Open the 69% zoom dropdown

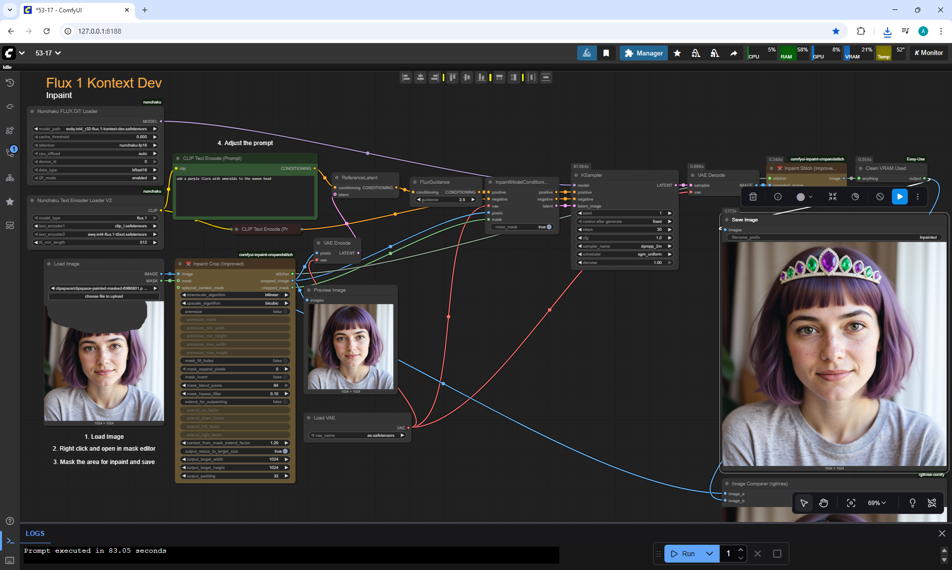point(877,503)
